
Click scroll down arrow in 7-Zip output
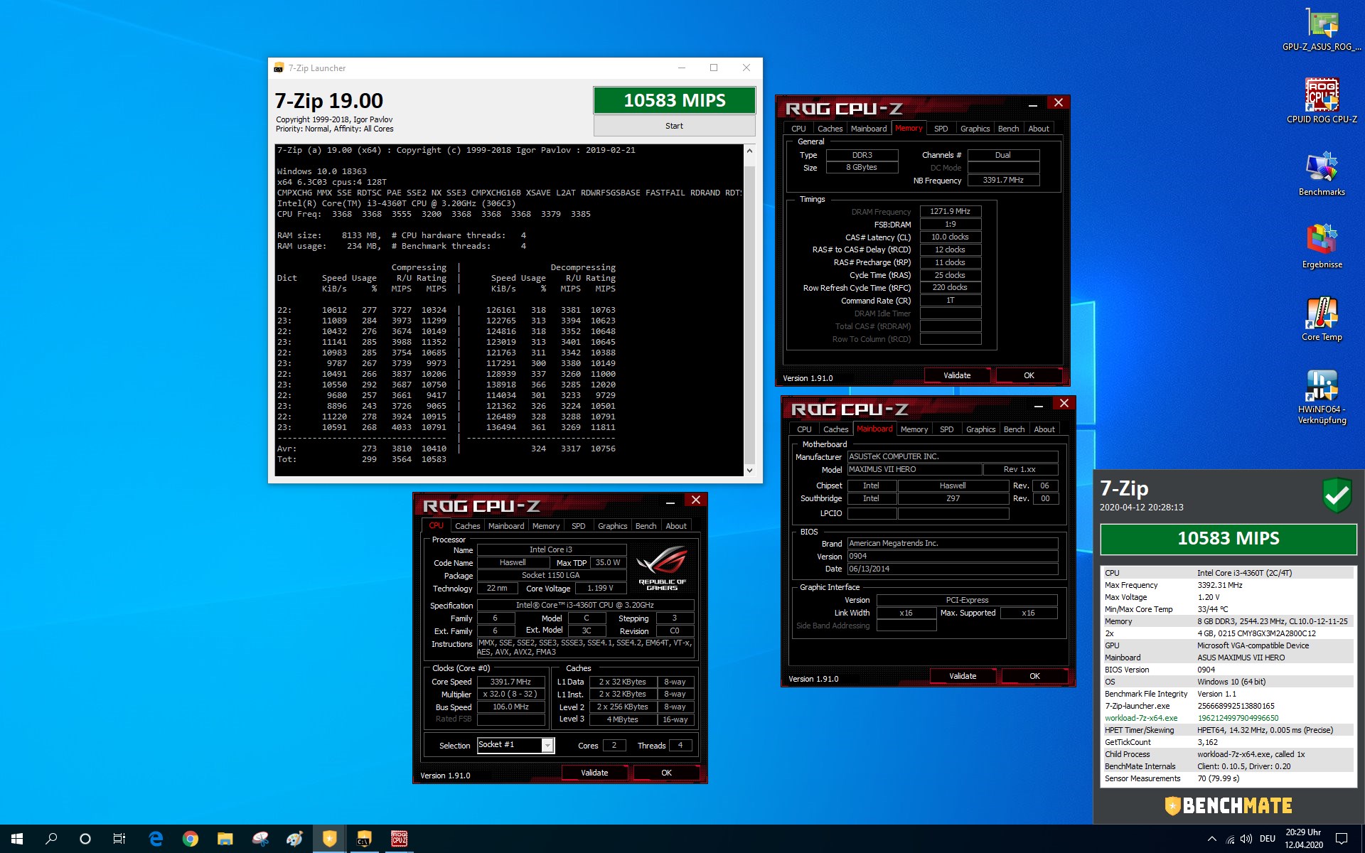pyautogui.click(x=749, y=470)
